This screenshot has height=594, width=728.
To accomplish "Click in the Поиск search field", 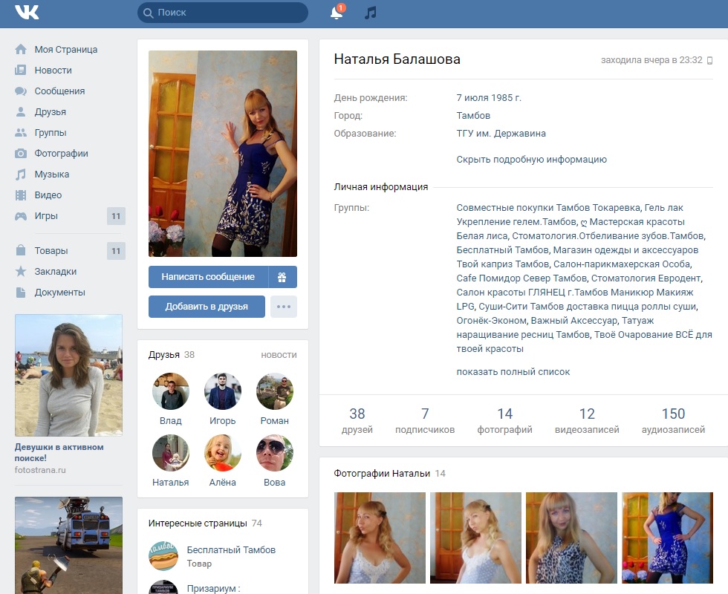I will coord(223,13).
